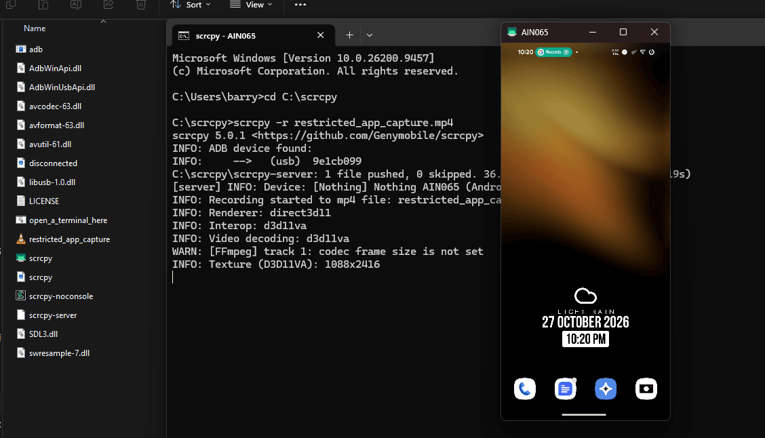The height and width of the screenshot is (438, 765).
Task: Select the disconnected file
Action: (47, 163)
